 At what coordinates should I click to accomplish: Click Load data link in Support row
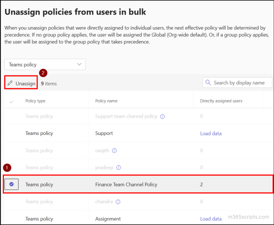click(x=211, y=134)
